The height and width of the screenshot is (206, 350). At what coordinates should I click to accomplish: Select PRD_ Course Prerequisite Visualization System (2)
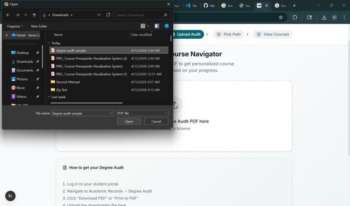tap(109, 58)
